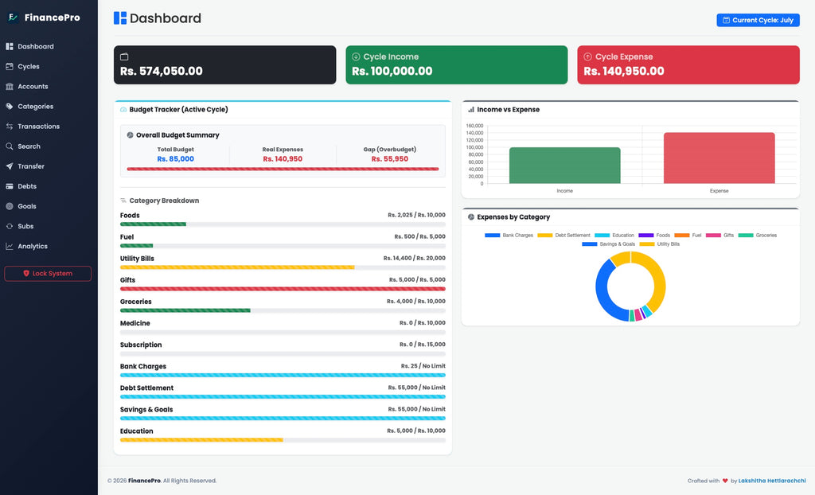Click the Lock System button
The height and width of the screenshot is (495, 815).
[x=48, y=274]
